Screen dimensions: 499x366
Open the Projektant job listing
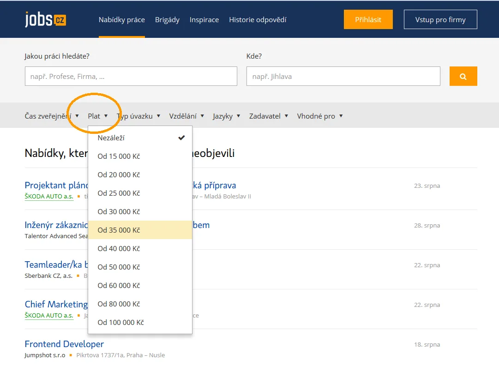[x=56, y=185]
